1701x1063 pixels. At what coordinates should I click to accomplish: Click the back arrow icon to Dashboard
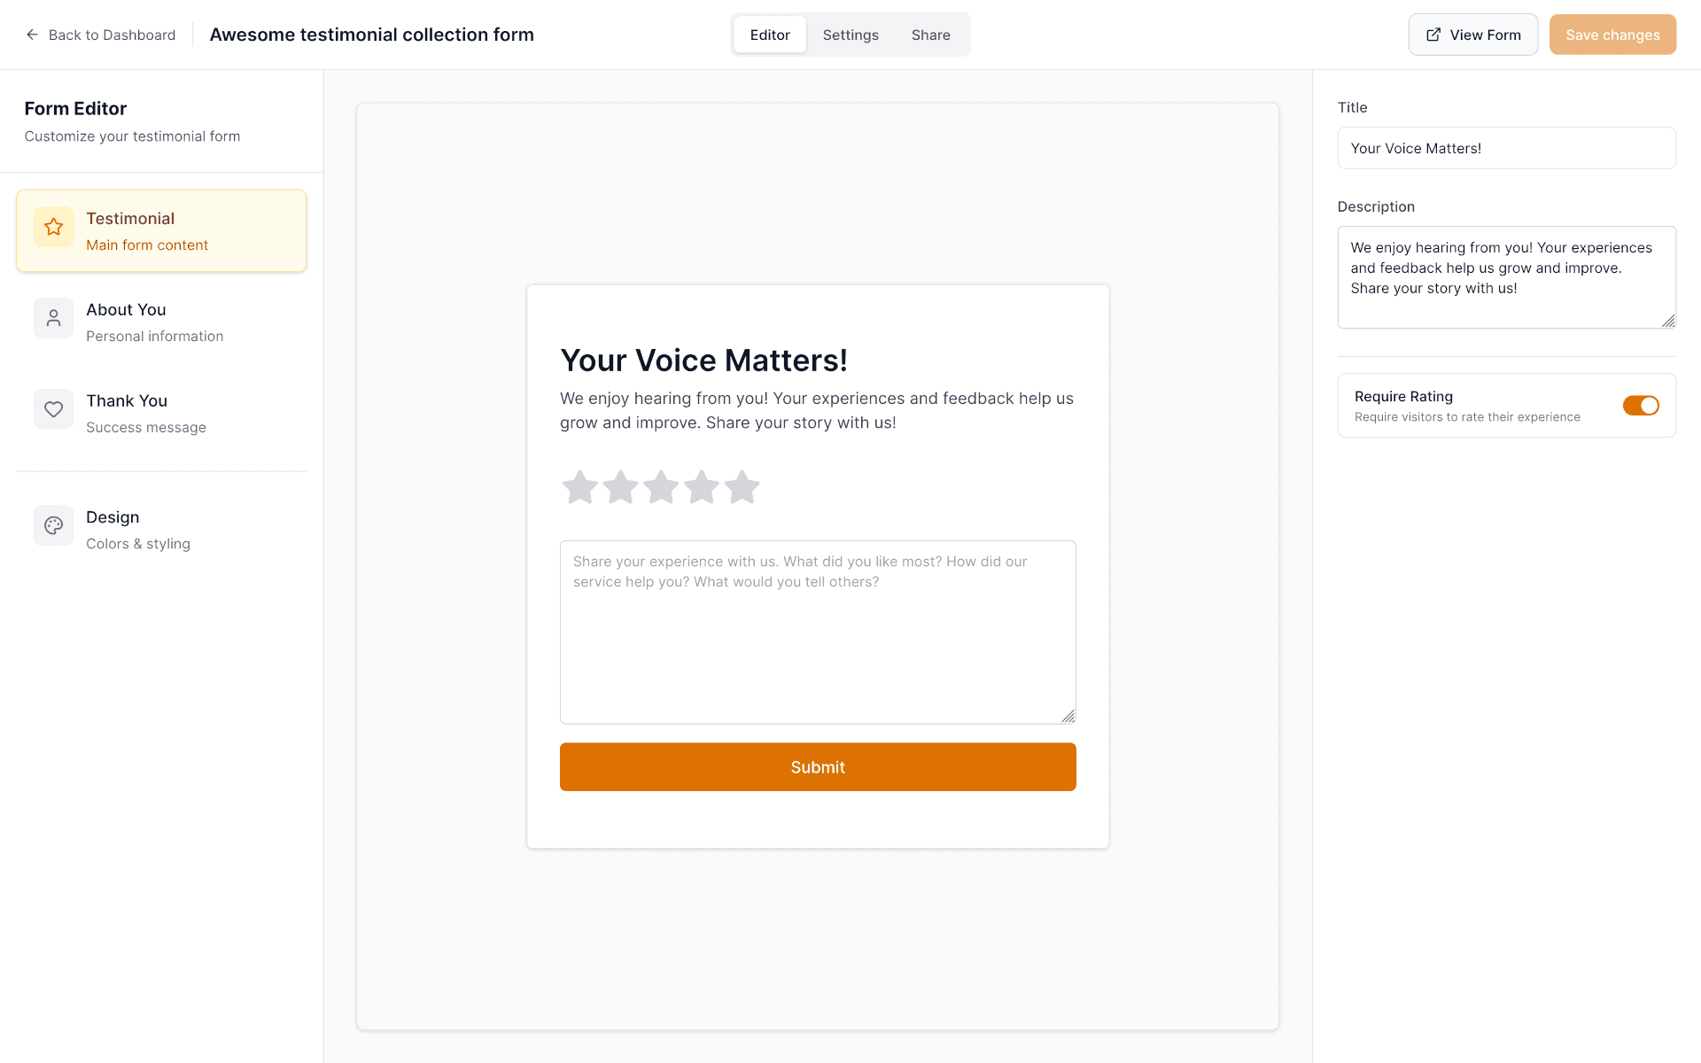32,35
